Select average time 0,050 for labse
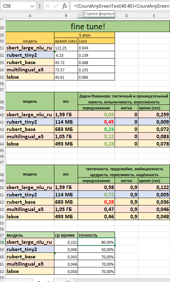170x282 pixels. pos(66,271)
